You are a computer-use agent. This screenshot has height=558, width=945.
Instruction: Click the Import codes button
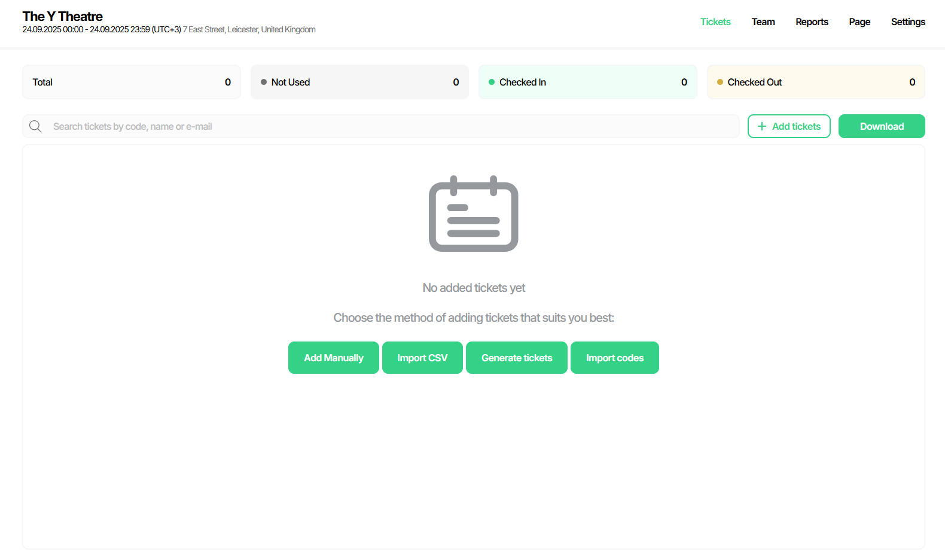[x=614, y=358]
